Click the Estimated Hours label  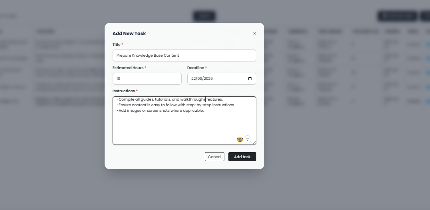128,68
